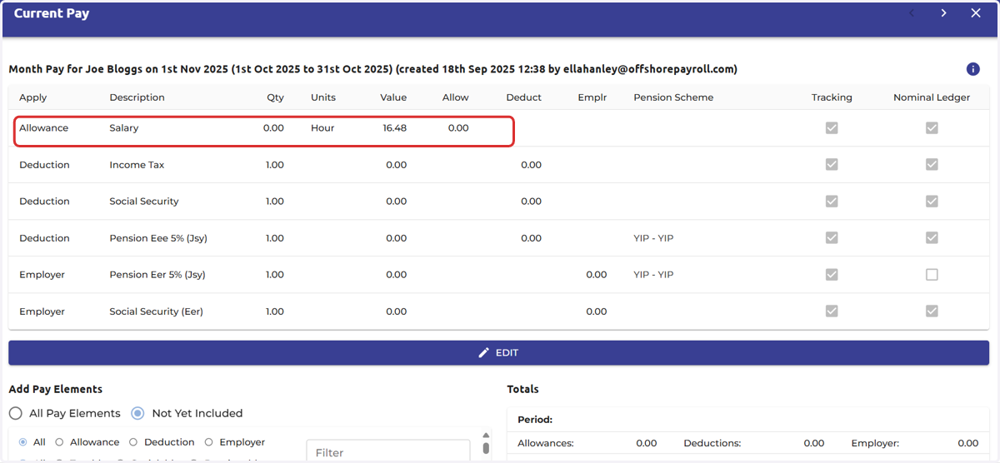This screenshot has width=1000, height=463.
Task: Click the Add Pay Elements heading
Action: coord(55,389)
